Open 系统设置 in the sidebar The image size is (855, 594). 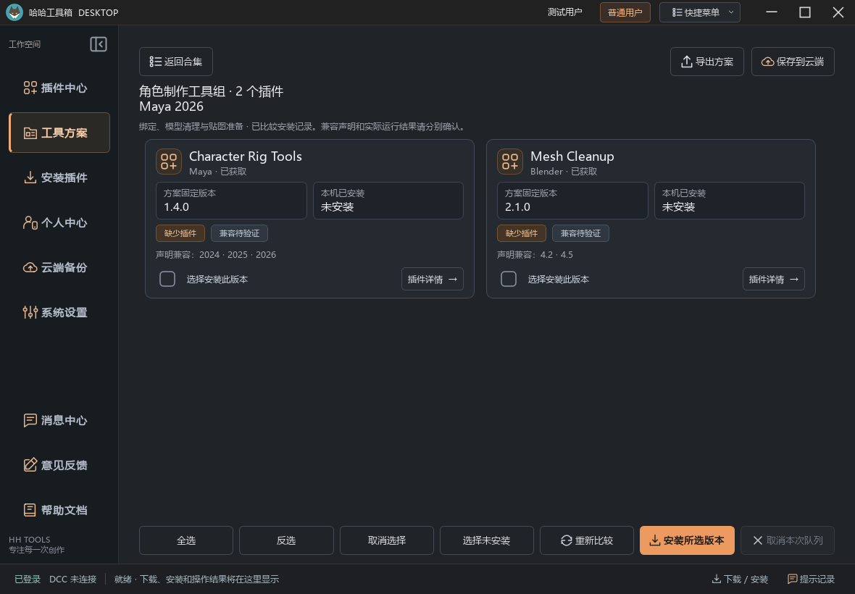[x=59, y=312]
